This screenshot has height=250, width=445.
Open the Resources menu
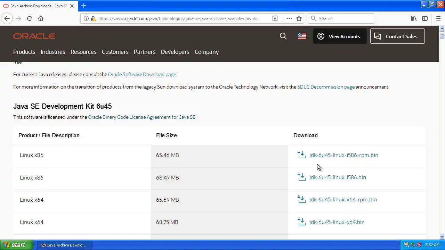tap(83, 52)
